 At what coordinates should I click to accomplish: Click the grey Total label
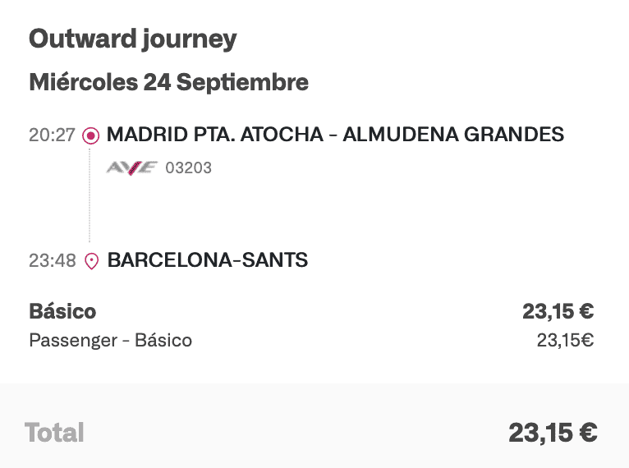click(54, 432)
